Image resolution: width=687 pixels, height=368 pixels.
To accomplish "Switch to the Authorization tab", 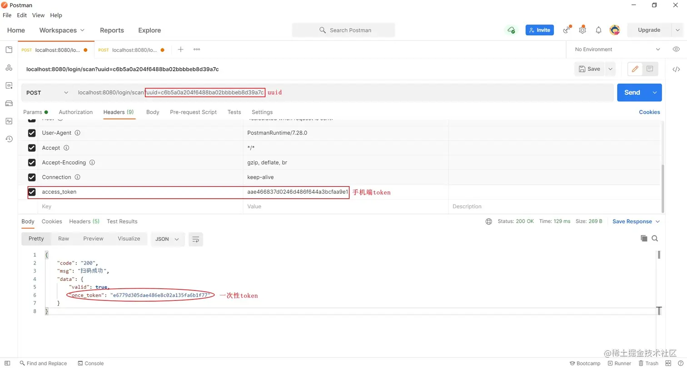I will click(x=75, y=112).
